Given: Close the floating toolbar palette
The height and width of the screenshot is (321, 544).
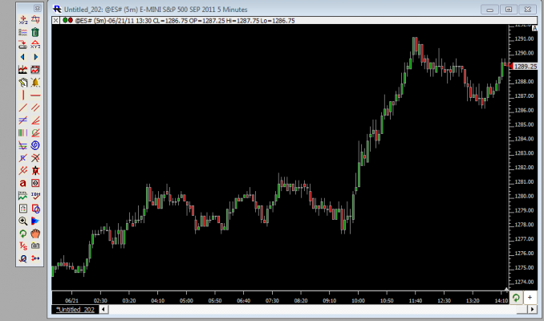Looking at the screenshot, I should coord(37,6).
